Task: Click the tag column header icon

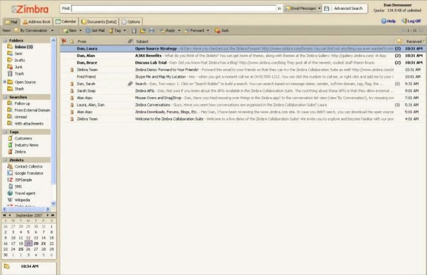Action: point(72,42)
